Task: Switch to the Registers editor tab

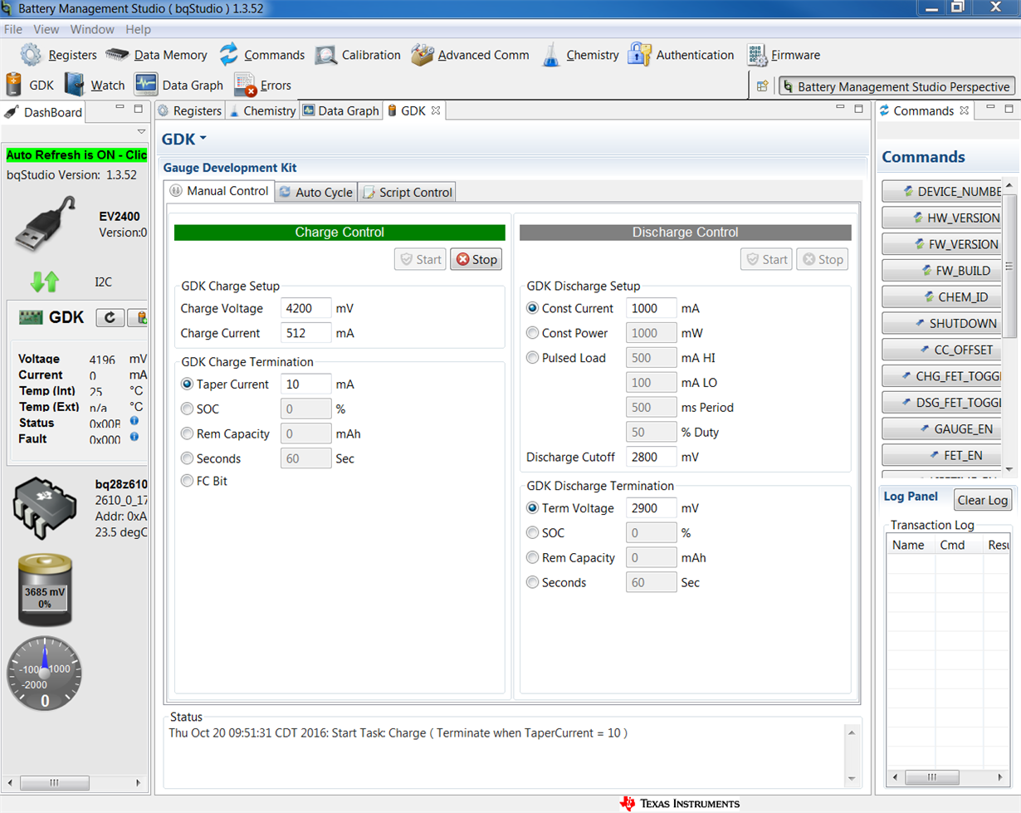Action: point(190,110)
